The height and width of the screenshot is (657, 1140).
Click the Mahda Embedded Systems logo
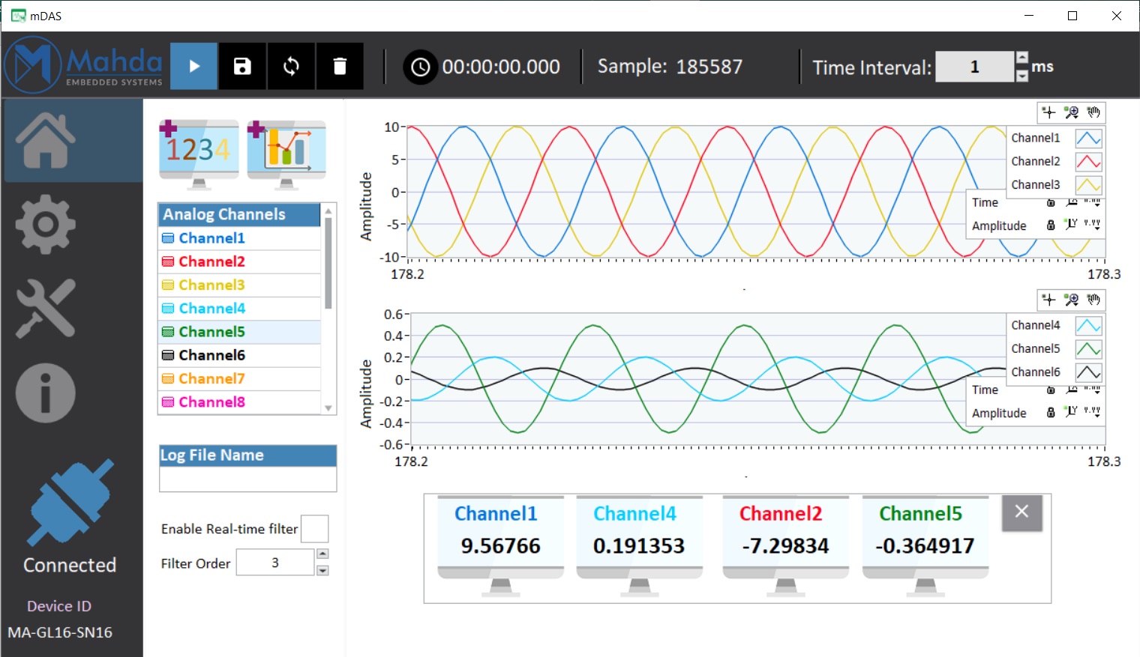[83, 65]
